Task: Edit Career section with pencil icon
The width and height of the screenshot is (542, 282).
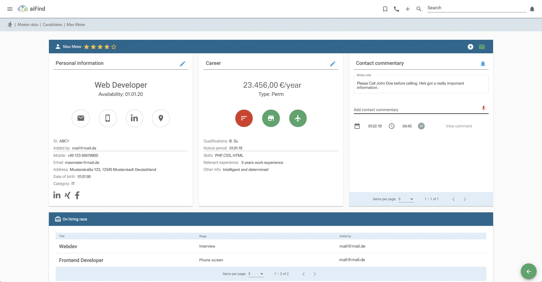Action: point(333,64)
